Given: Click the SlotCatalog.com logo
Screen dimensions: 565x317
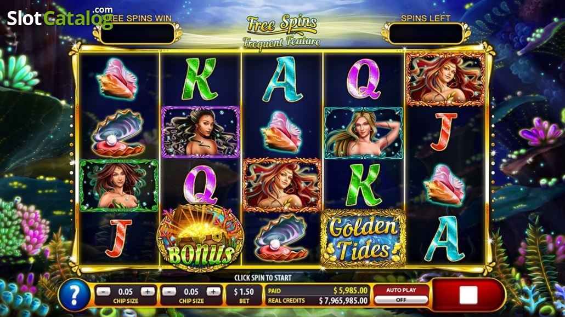Looking at the screenshot, I should (60, 18).
